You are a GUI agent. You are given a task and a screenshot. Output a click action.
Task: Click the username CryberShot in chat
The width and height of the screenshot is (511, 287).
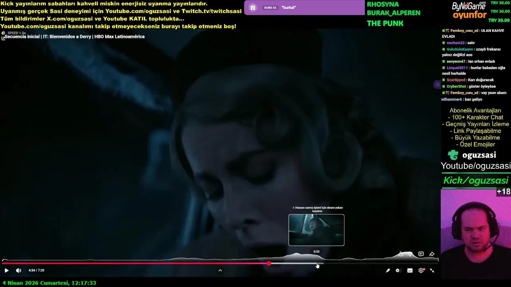[x=456, y=86]
